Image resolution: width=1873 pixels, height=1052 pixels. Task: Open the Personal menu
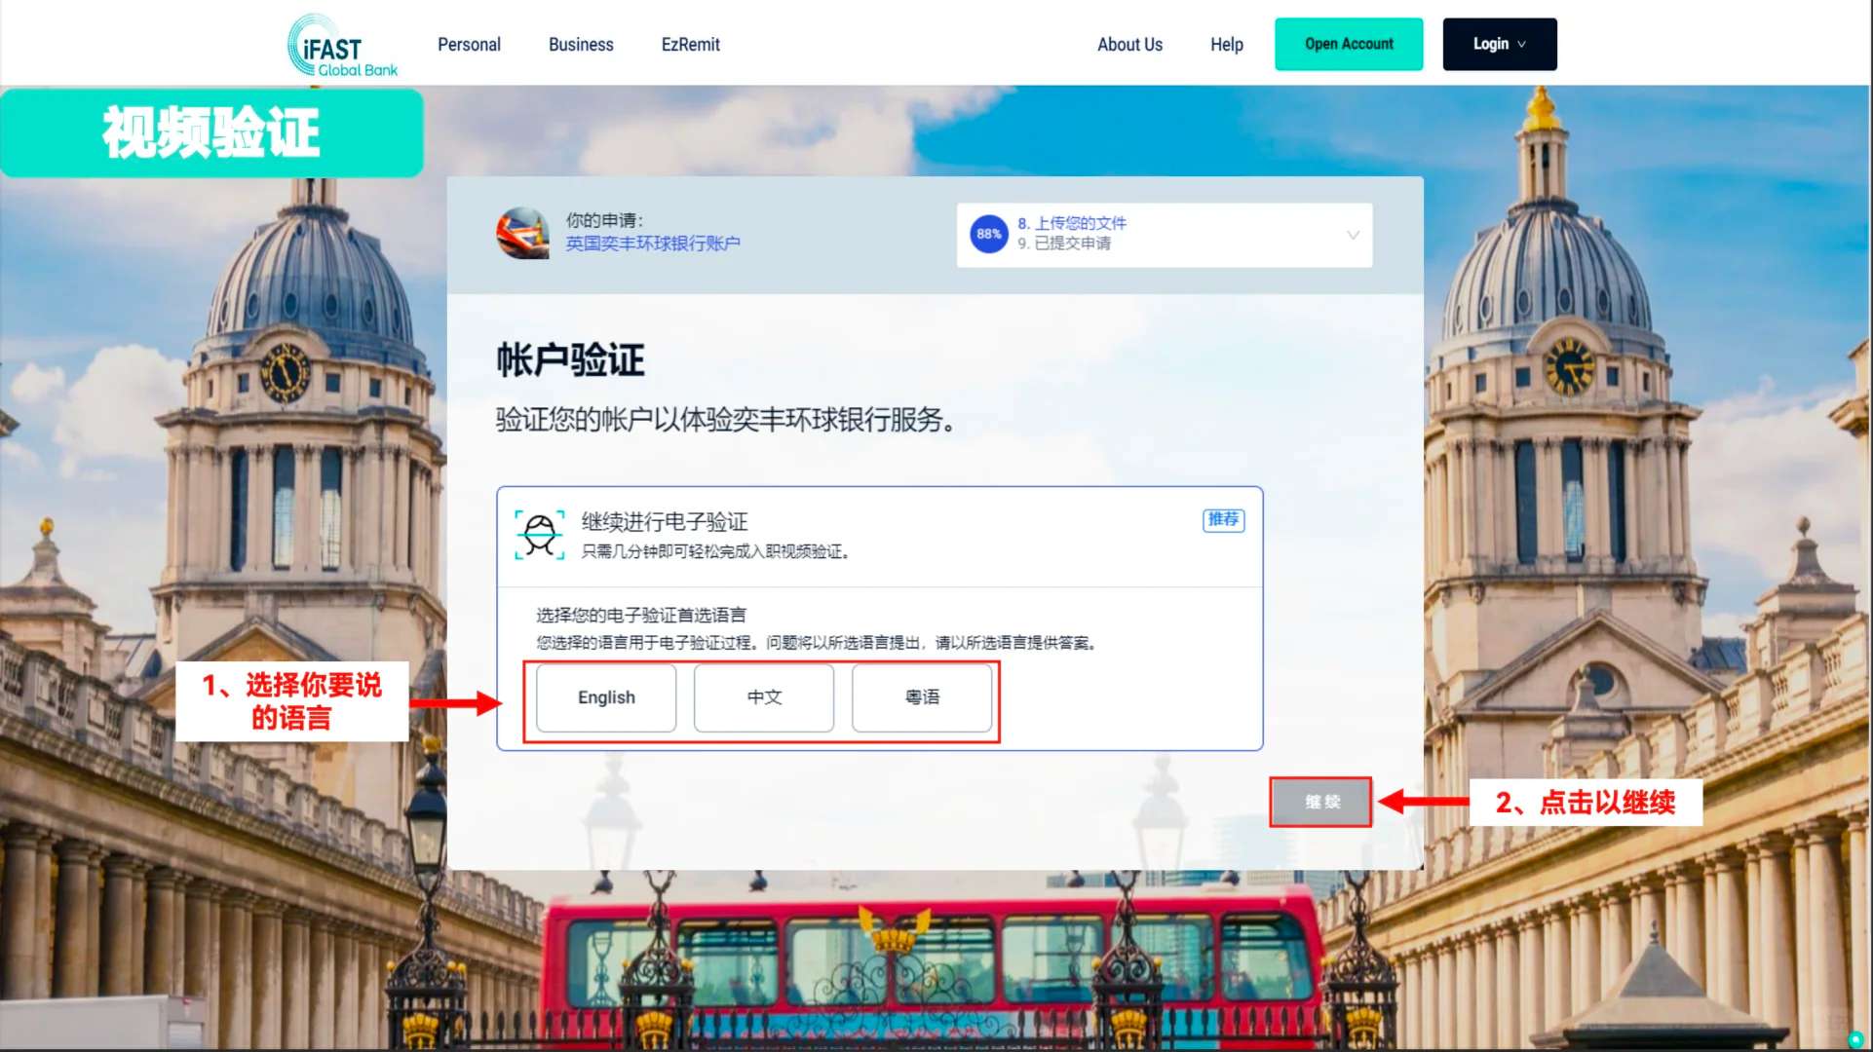tap(469, 45)
